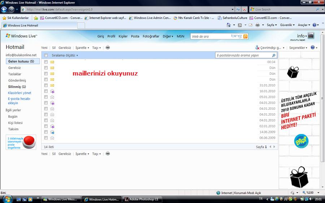The height and width of the screenshot is (203, 325).
Task: Click the email search magnifier icon
Action: coord(274,55)
